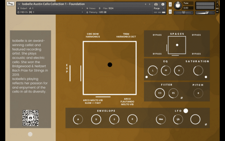This screenshot has width=225, height=141.
Task: Close the instrument with the X button
Action: 217,2
